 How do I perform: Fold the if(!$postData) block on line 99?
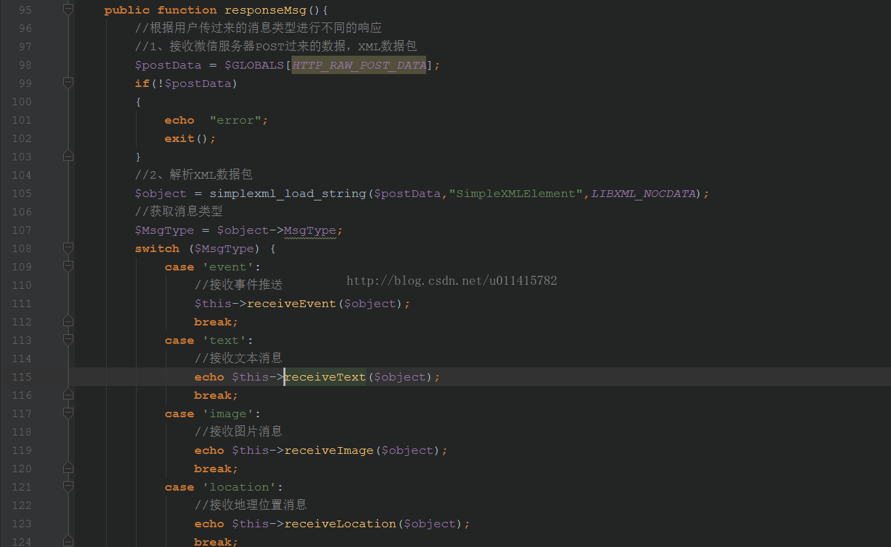68,83
